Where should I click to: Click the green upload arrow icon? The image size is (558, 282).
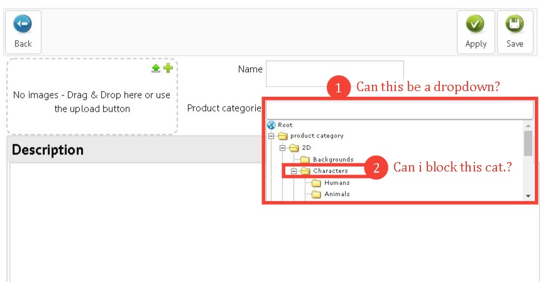pos(156,68)
